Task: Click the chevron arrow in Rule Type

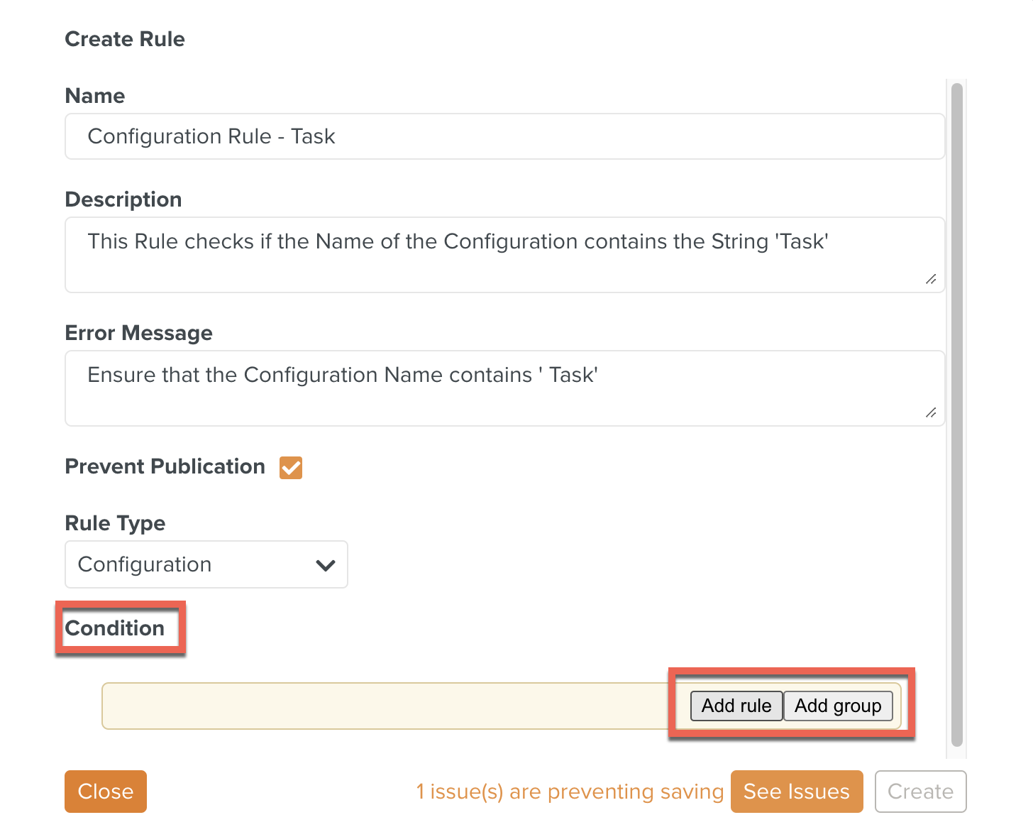Action: (326, 565)
